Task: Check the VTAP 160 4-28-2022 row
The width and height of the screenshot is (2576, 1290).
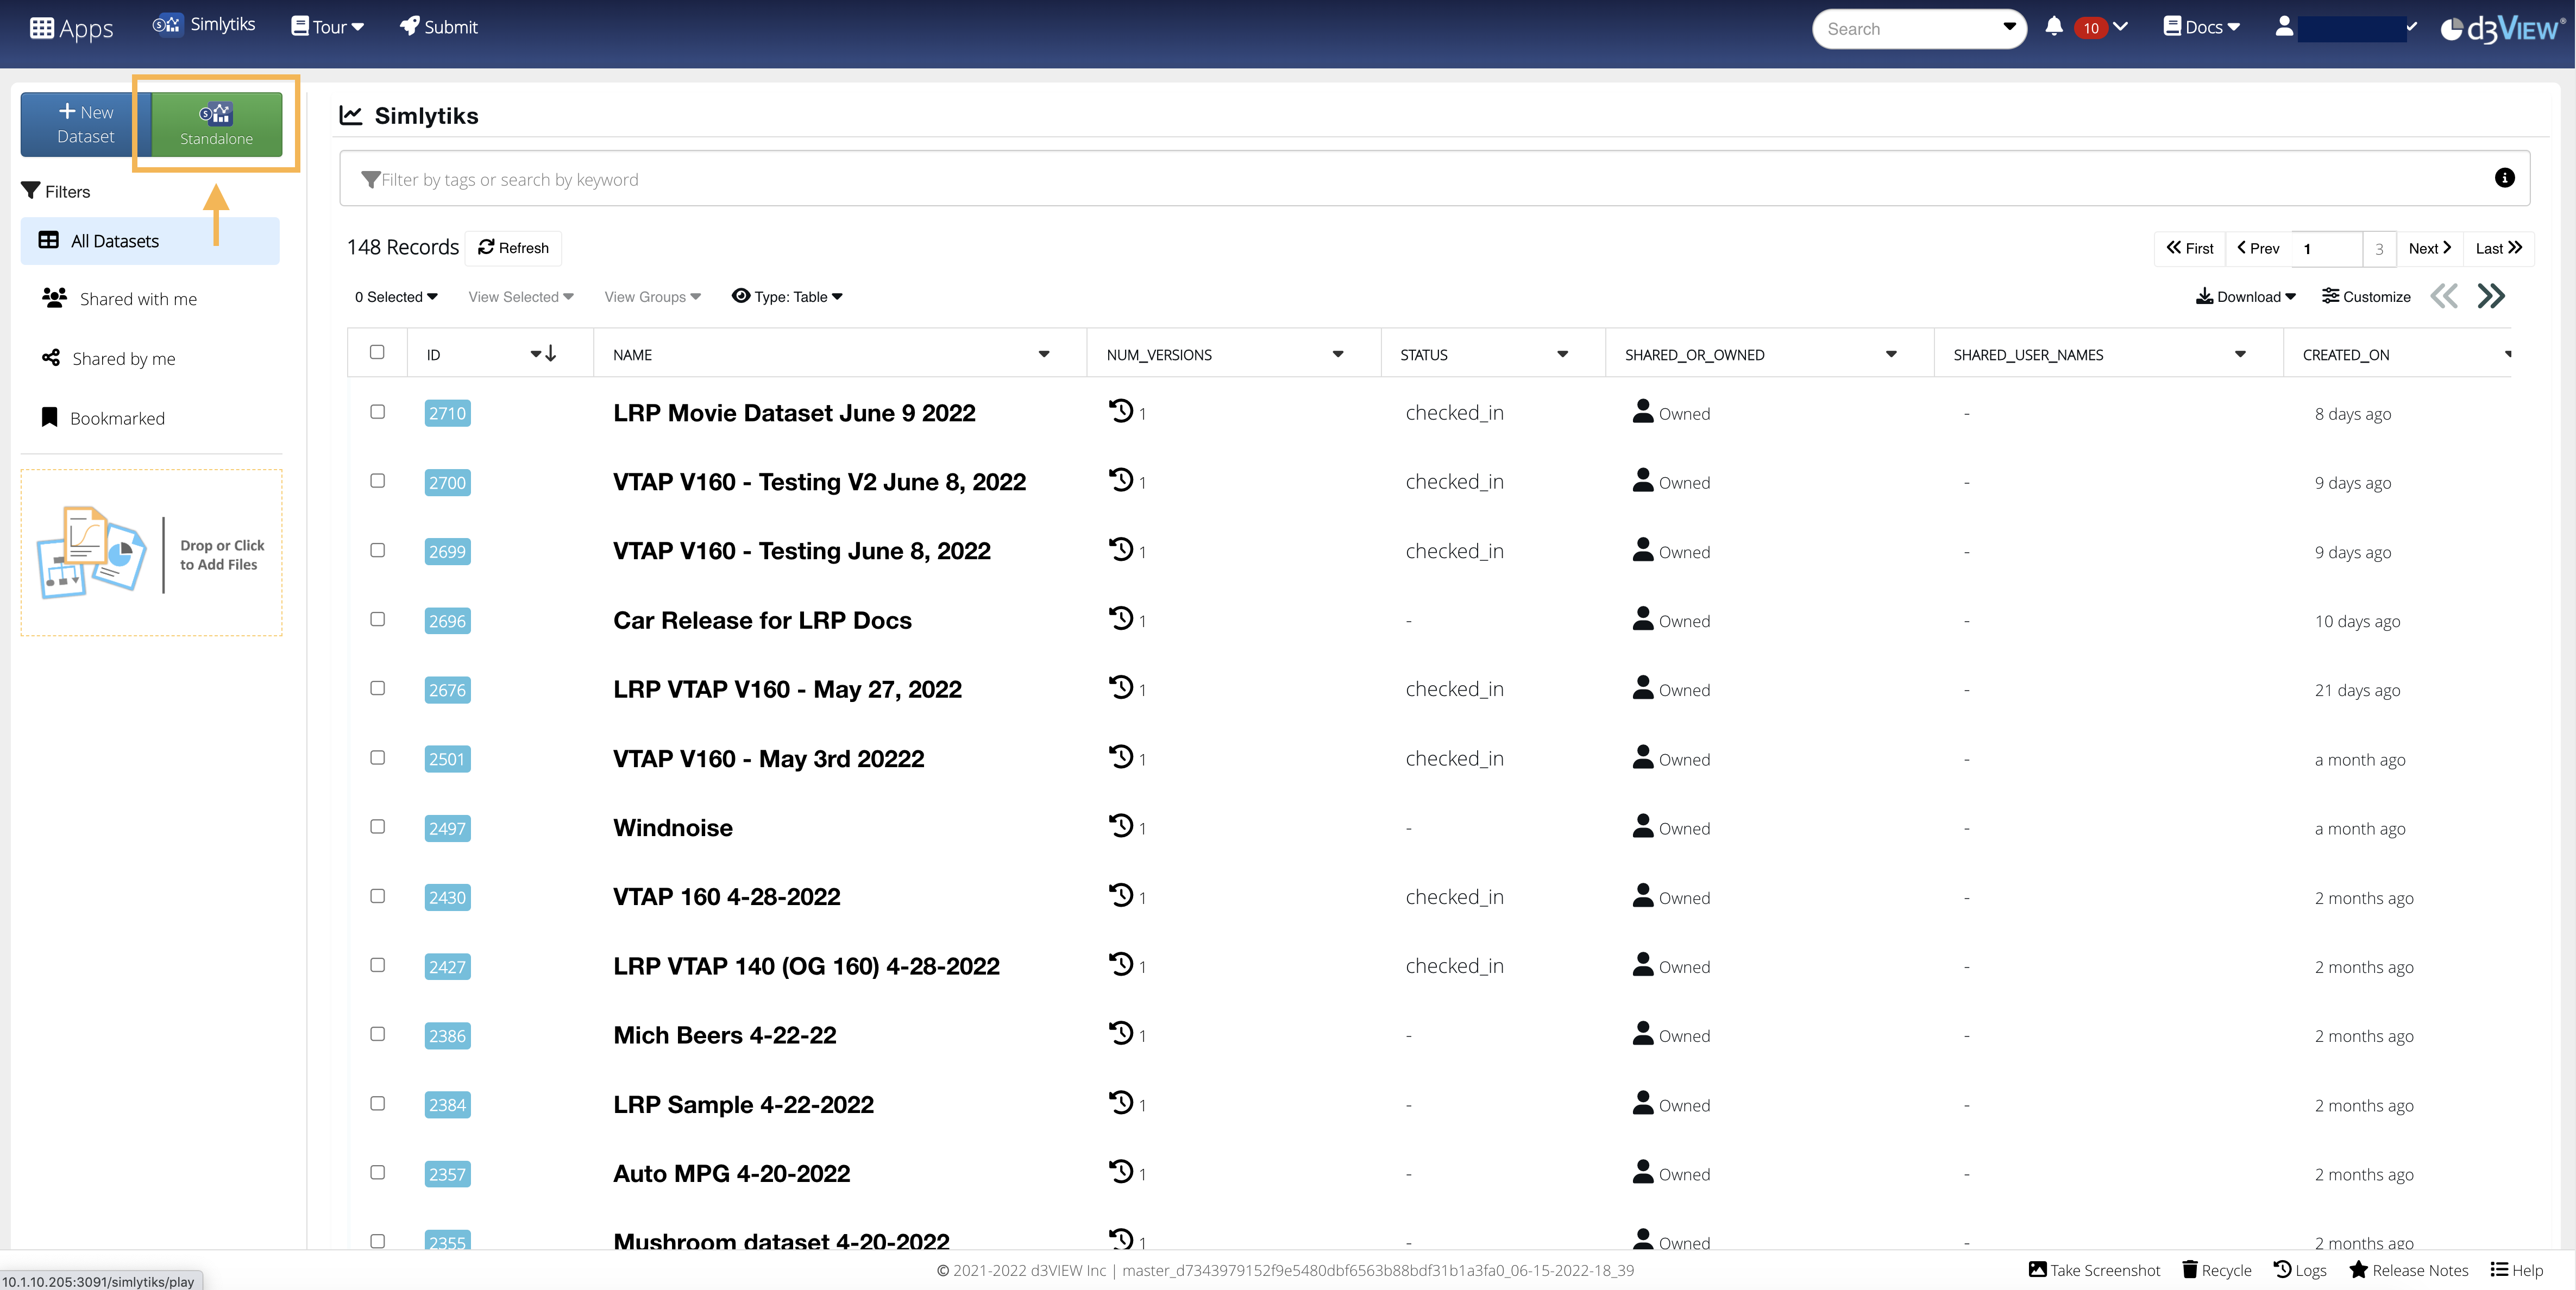Action: click(378, 895)
